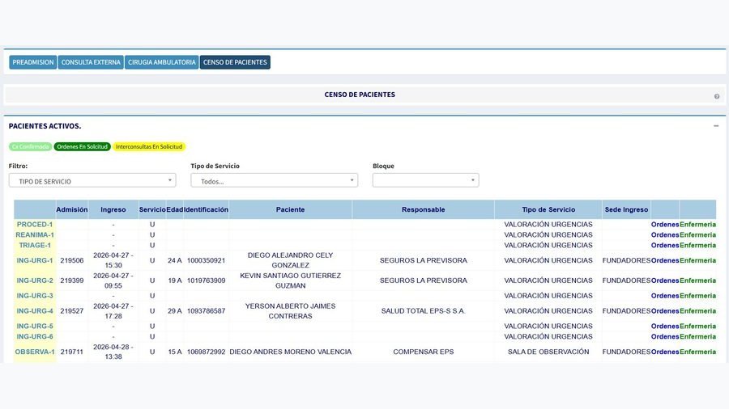Open Ordenes for ING-URG-5 row
This screenshot has width=729, height=409.
click(x=665, y=327)
